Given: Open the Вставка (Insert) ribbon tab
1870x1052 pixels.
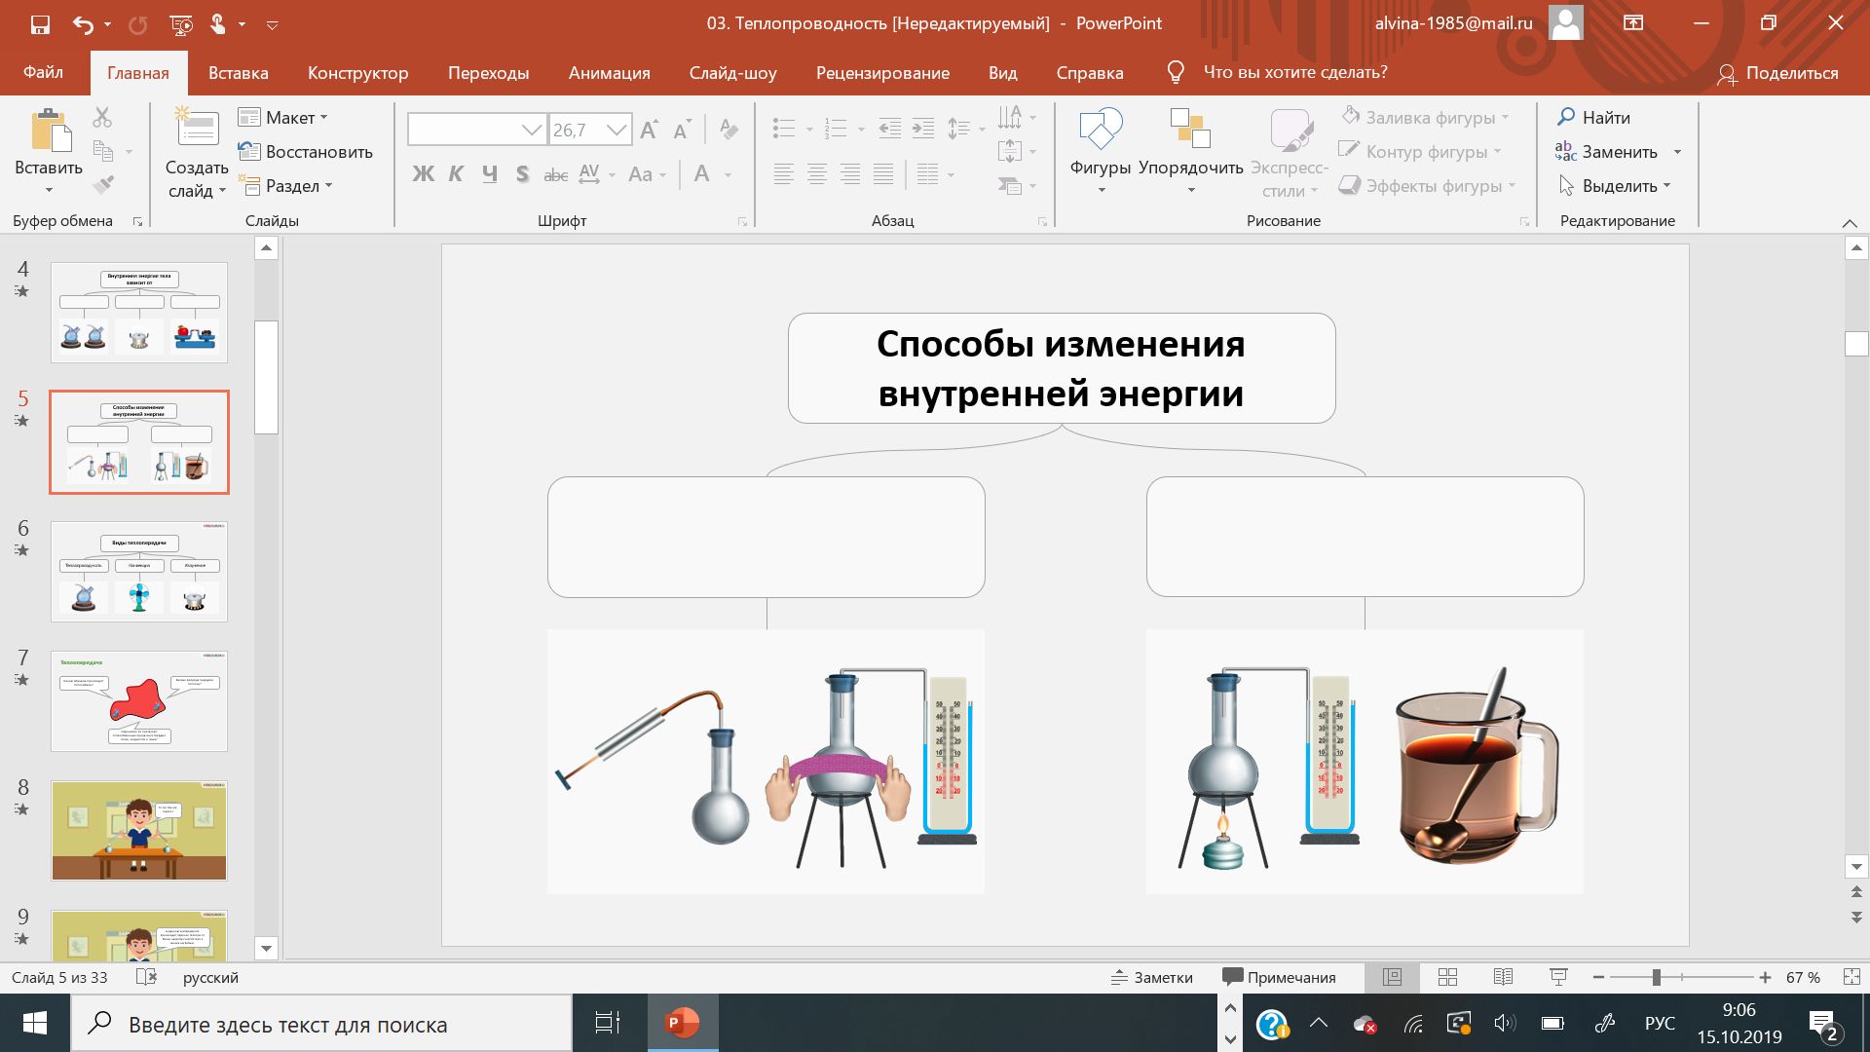Looking at the screenshot, I should point(239,72).
